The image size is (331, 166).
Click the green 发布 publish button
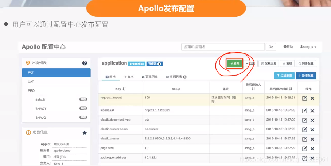pyautogui.click(x=234, y=64)
